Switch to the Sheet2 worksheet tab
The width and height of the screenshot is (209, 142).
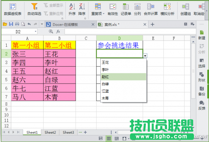(50, 132)
